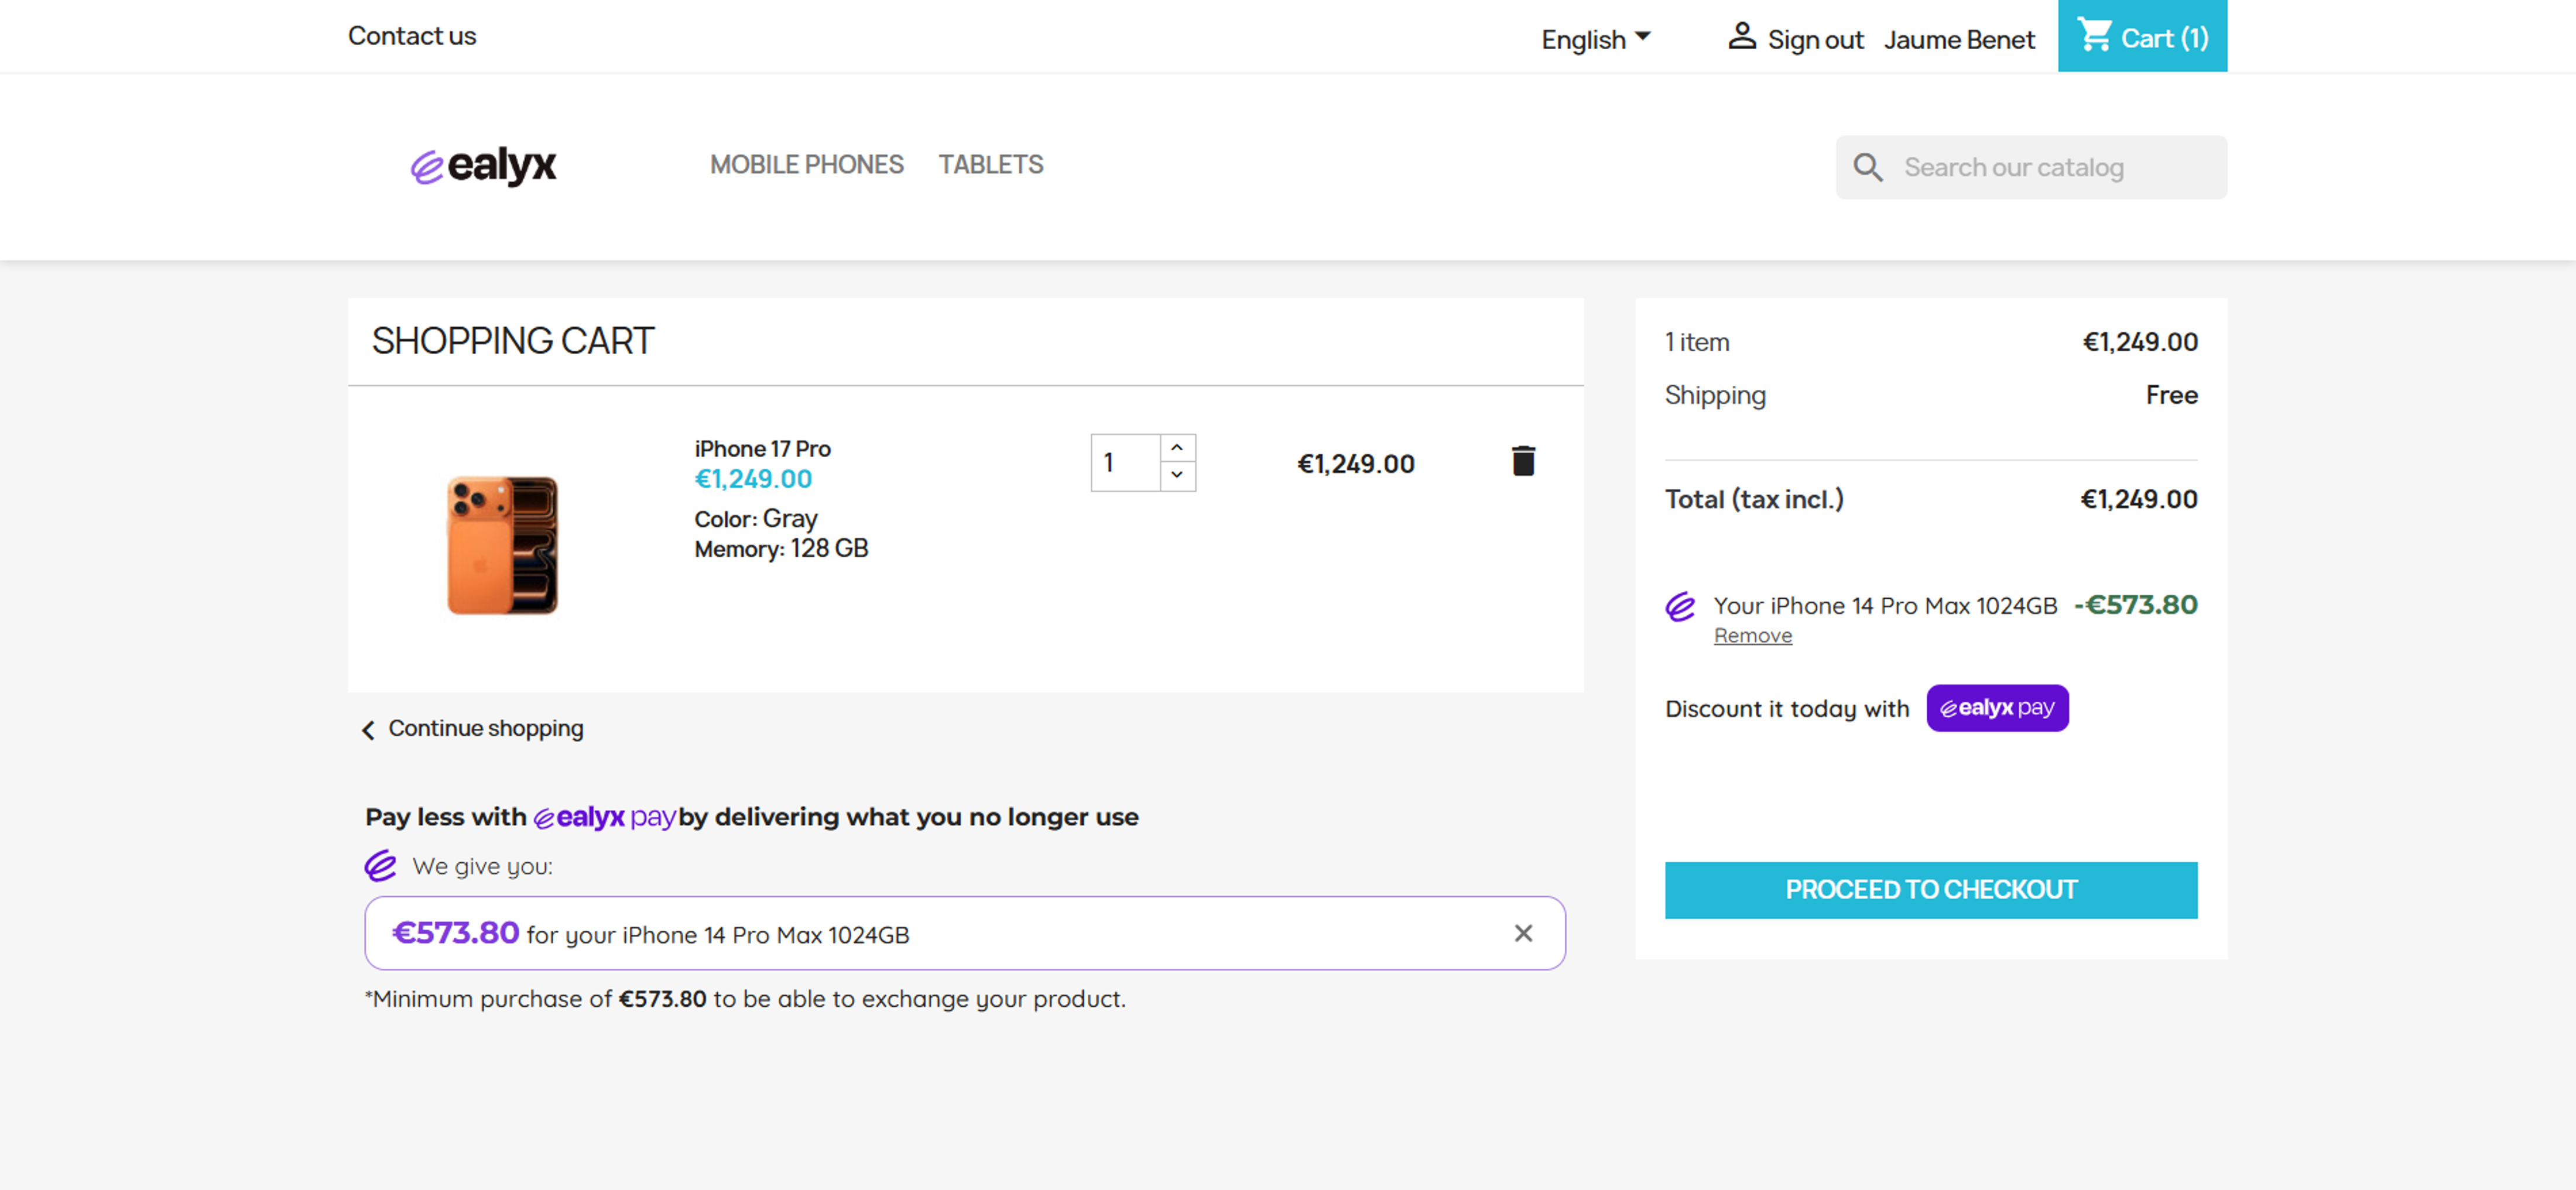The image size is (2576, 1190).
Task: Open the iPhone 17 Pro product thumbnail
Action: pos(502,545)
